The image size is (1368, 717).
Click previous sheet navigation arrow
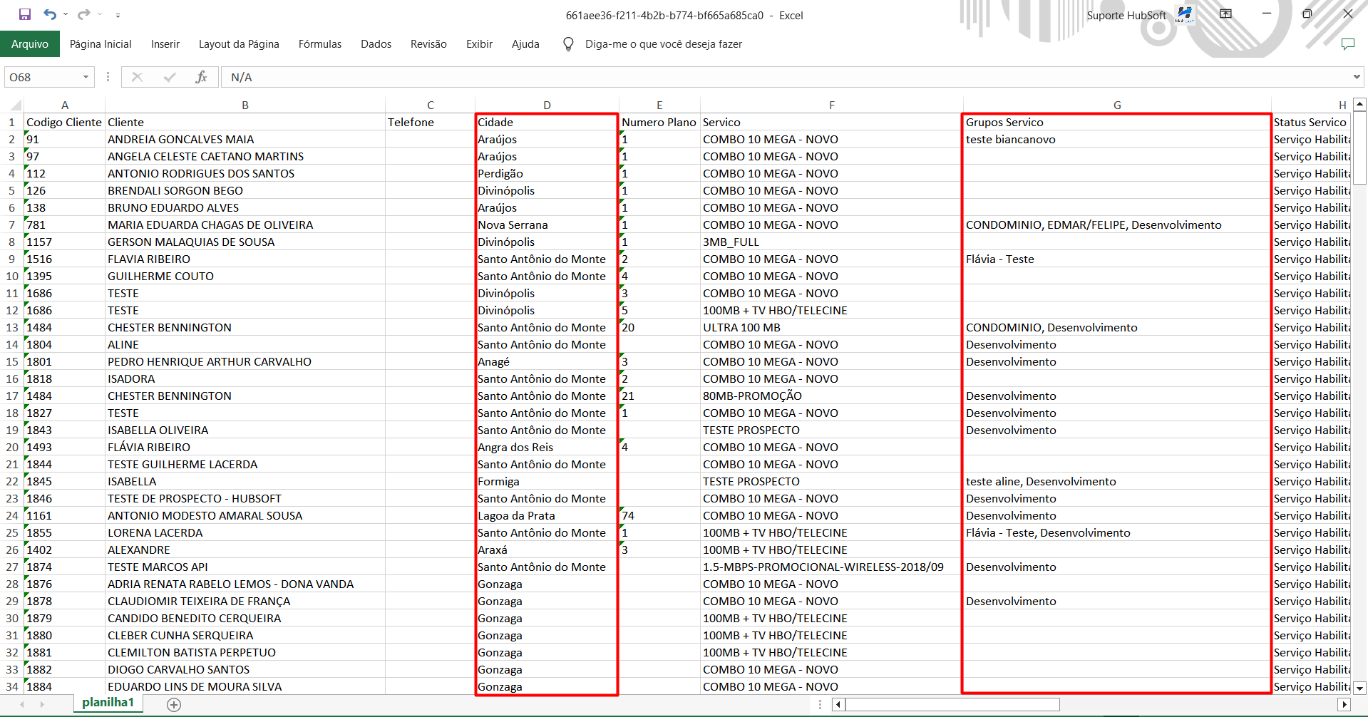pos(22,704)
